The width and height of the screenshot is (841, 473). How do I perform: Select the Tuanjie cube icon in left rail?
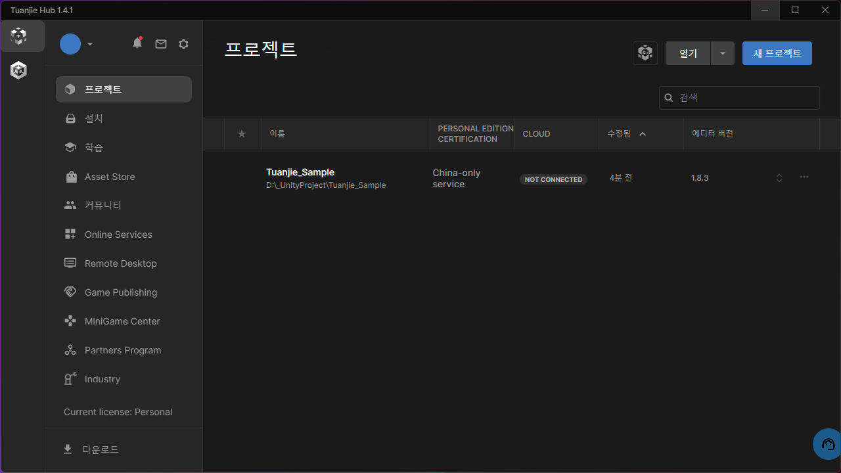click(19, 36)
